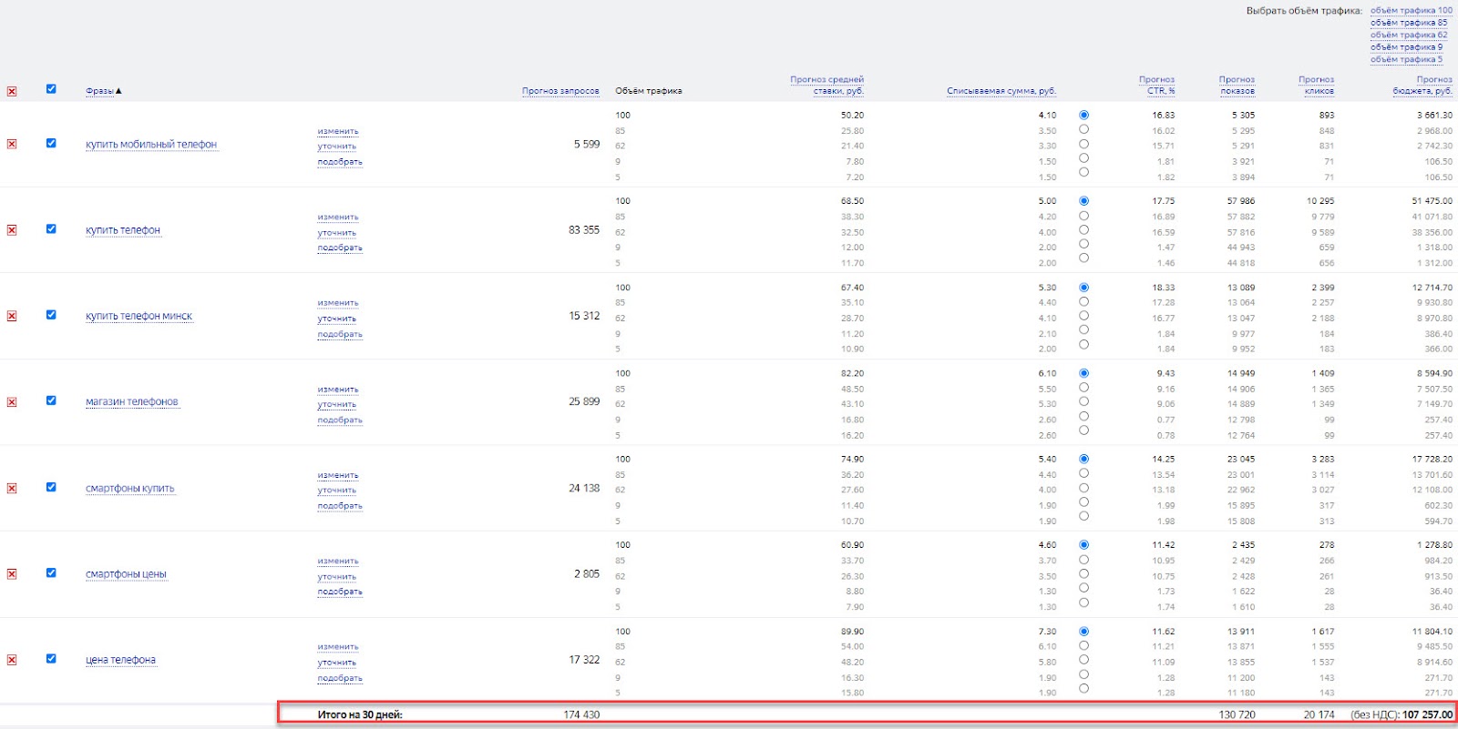Image resolution: width=1458 pixels, height=729 pixels.
Task: Click the Прогноз CTR, % header
Action: point(1156,86)
